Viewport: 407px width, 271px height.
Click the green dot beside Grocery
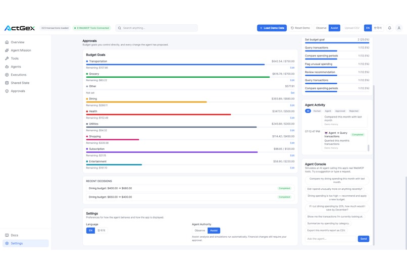(87, 74)
